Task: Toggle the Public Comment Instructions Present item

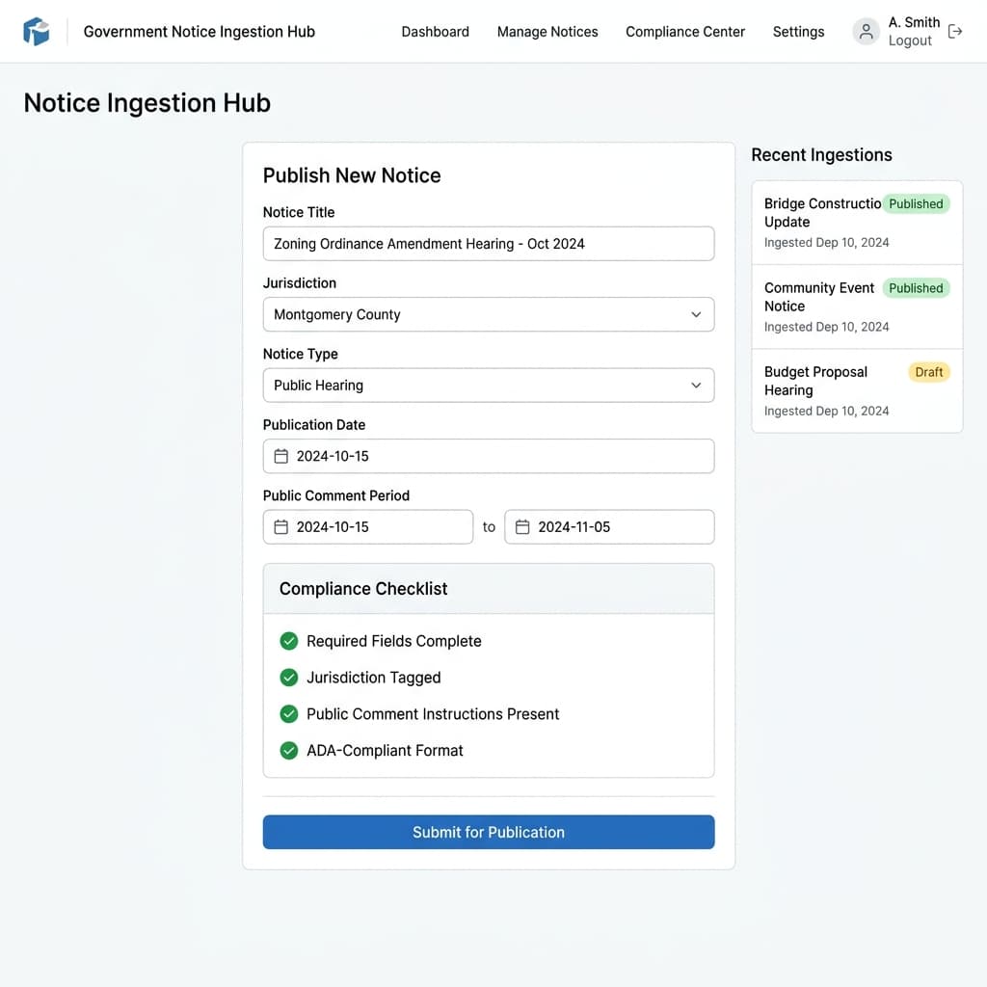Action: coord(289,714)
